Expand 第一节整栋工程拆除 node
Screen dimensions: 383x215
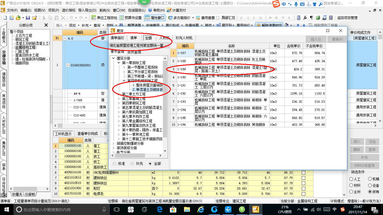coord(124,67)
